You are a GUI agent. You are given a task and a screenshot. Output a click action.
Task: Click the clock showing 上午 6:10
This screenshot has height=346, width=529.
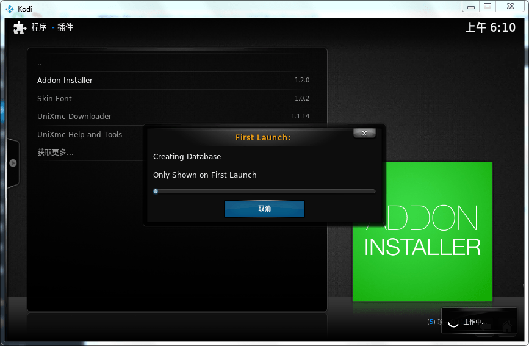(x=490, y=27)
